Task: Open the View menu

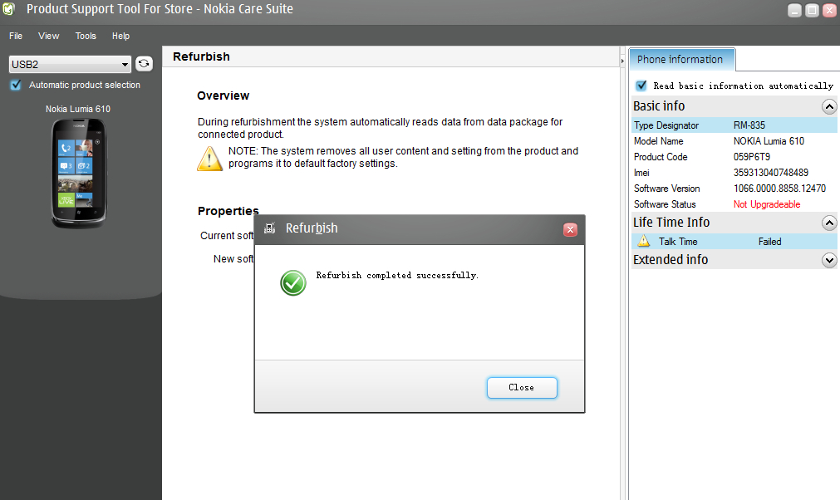Action: tap(48, 36)
